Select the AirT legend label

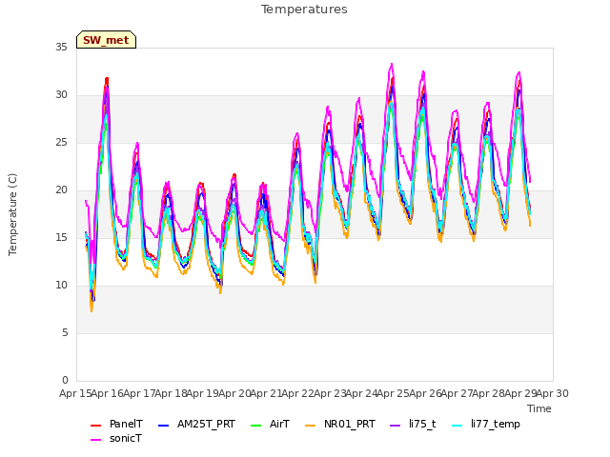[279, 424]
